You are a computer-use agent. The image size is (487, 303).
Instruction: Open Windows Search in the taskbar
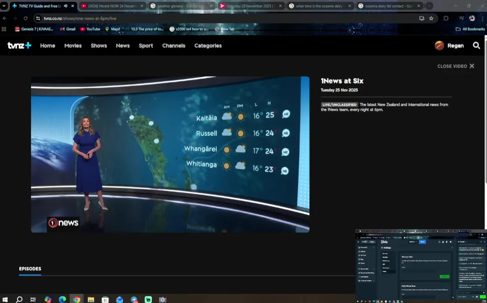pyautogui.click(x=19, y=300)
